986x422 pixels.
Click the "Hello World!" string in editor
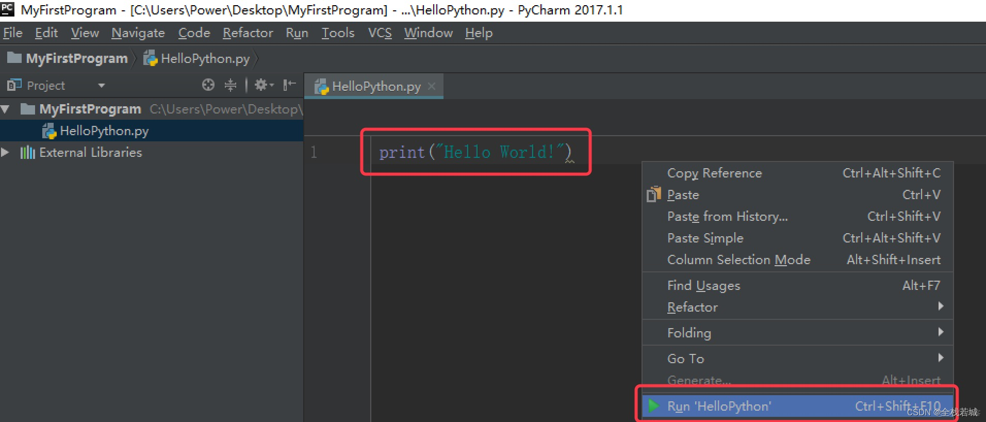point(500,152)
